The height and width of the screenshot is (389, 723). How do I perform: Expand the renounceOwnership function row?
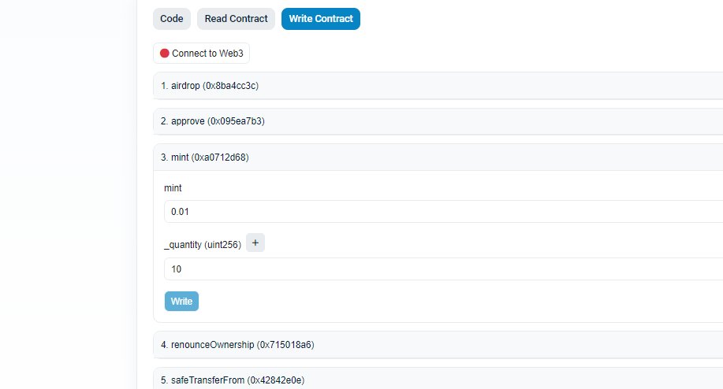click(438, 345)
